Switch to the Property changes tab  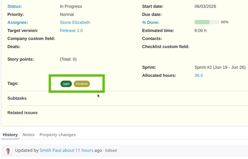coord(58,135)
